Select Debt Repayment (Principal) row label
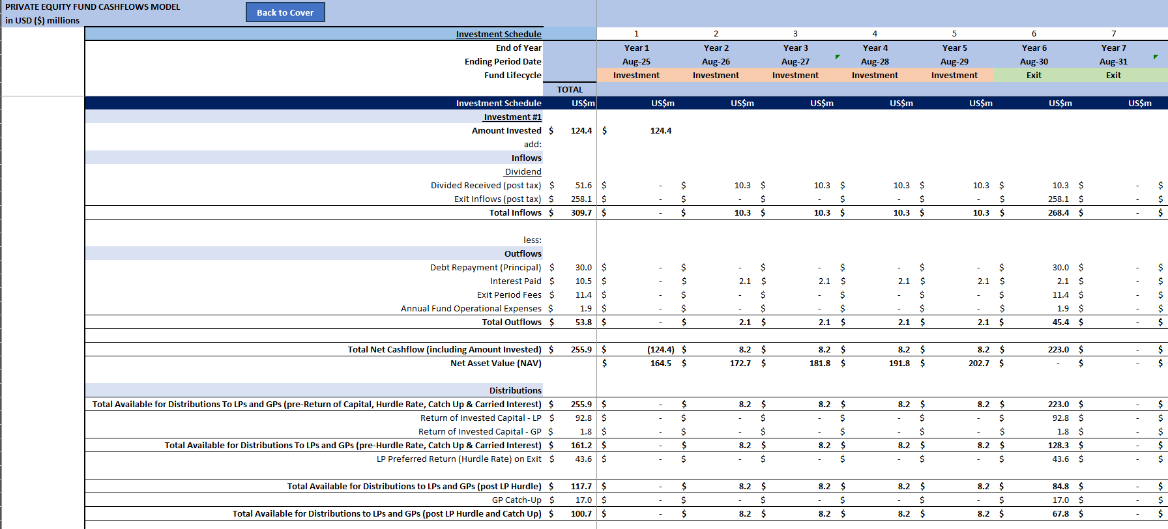Image resolution: width=1168 pixels, height=529 pixels. point(486,267)
